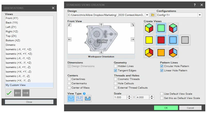The width and height of the screenshot is (207, 113).
Task: Uncheck Circular Hole Pattern
Action: pos(162,66)
